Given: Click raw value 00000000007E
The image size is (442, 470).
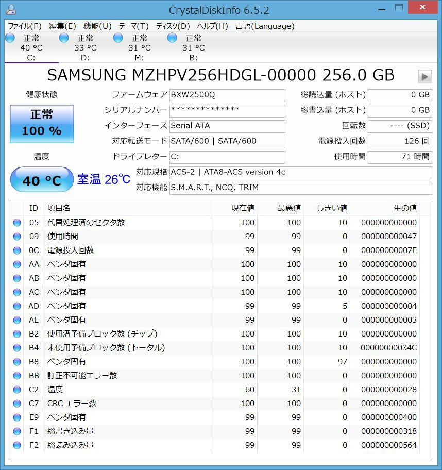Looking at the screenshot, I should coord(388,250).
